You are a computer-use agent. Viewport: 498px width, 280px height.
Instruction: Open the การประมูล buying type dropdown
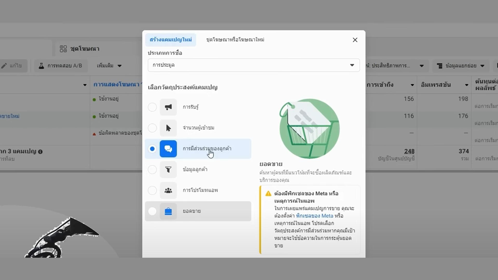pos(254,65)
